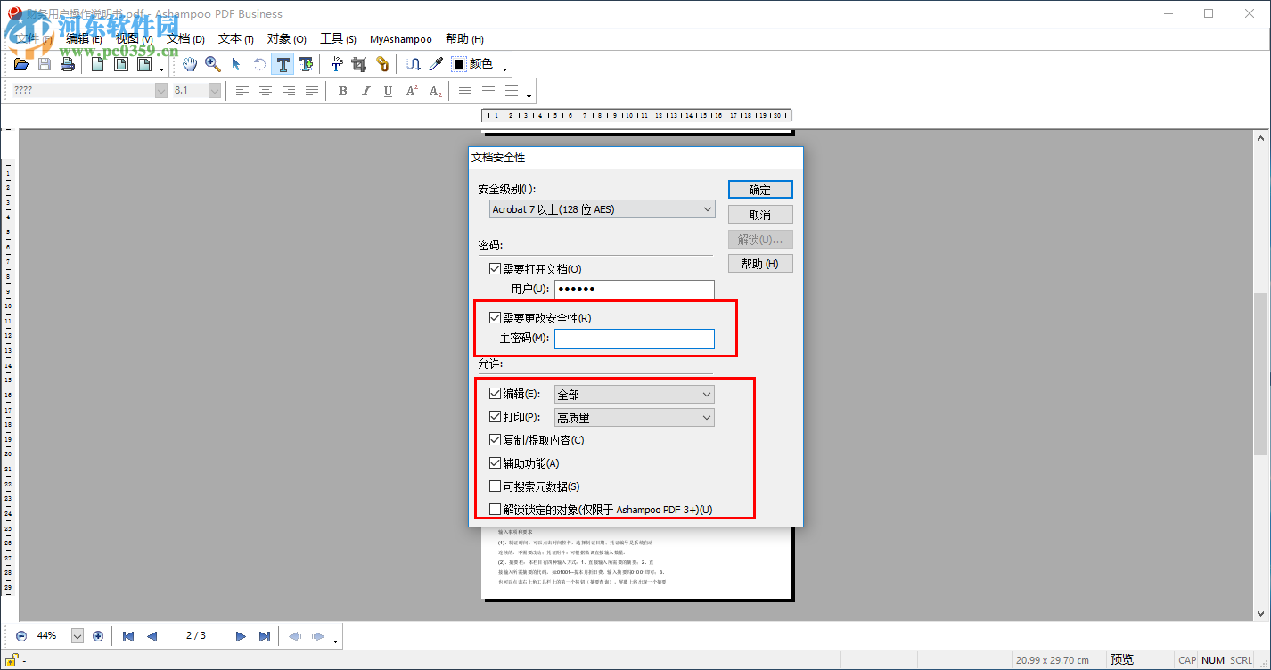Select the Text editing tool
Viewport: 1271px width, 670px height.
tap(283, 63)
